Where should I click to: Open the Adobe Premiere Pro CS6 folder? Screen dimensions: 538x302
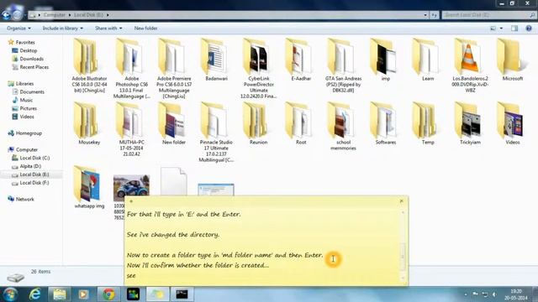(x=174, y=69)
